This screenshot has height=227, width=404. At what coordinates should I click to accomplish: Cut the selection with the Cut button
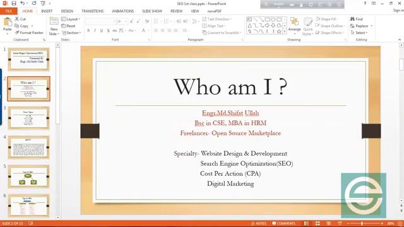20,19
